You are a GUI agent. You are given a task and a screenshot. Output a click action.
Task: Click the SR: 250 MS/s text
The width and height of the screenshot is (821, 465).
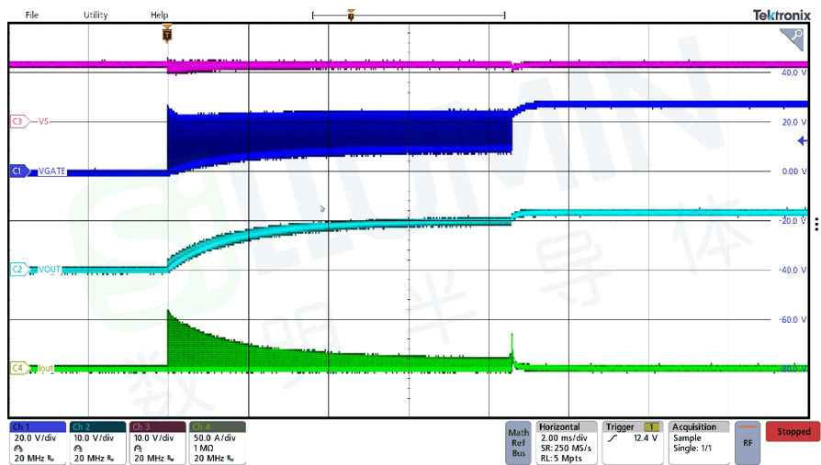[x=566, y=448]
